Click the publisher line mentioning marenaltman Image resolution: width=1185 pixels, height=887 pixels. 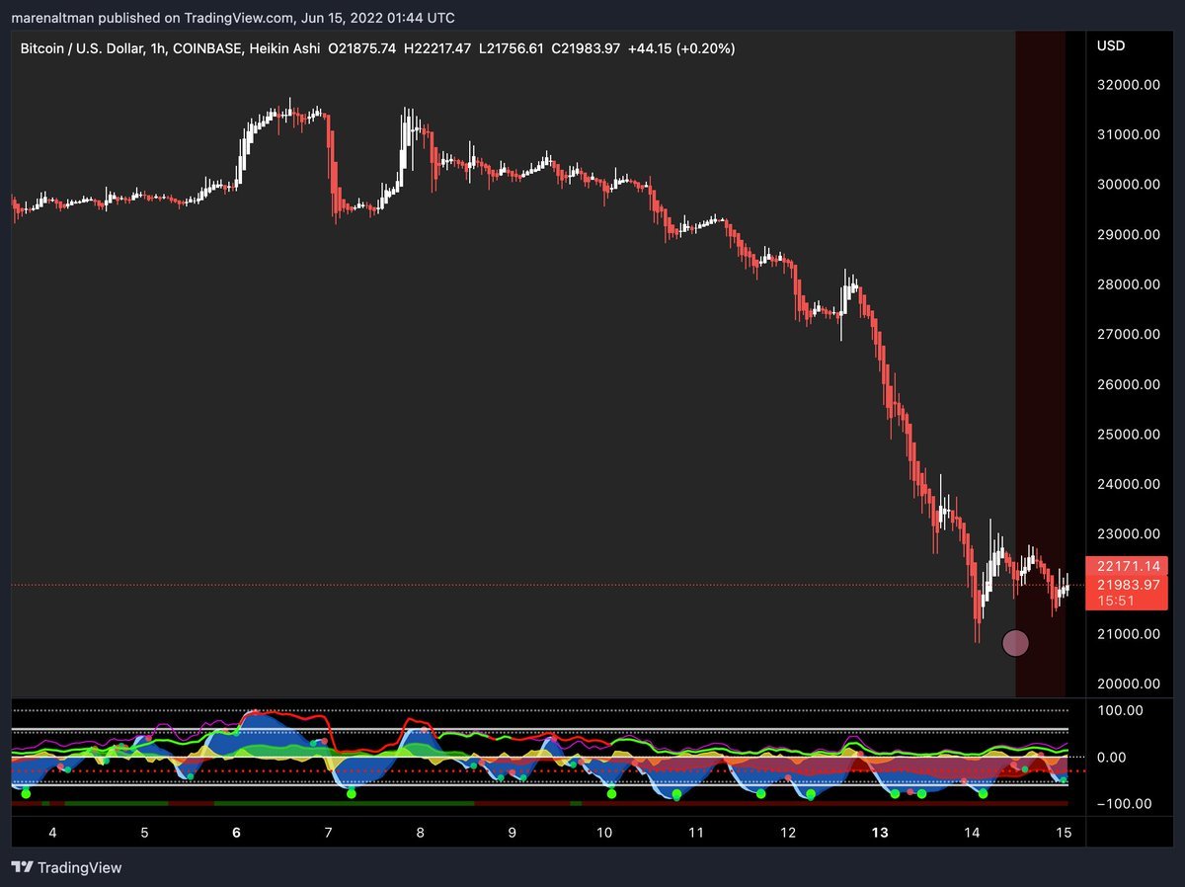(x=234, y=18)
